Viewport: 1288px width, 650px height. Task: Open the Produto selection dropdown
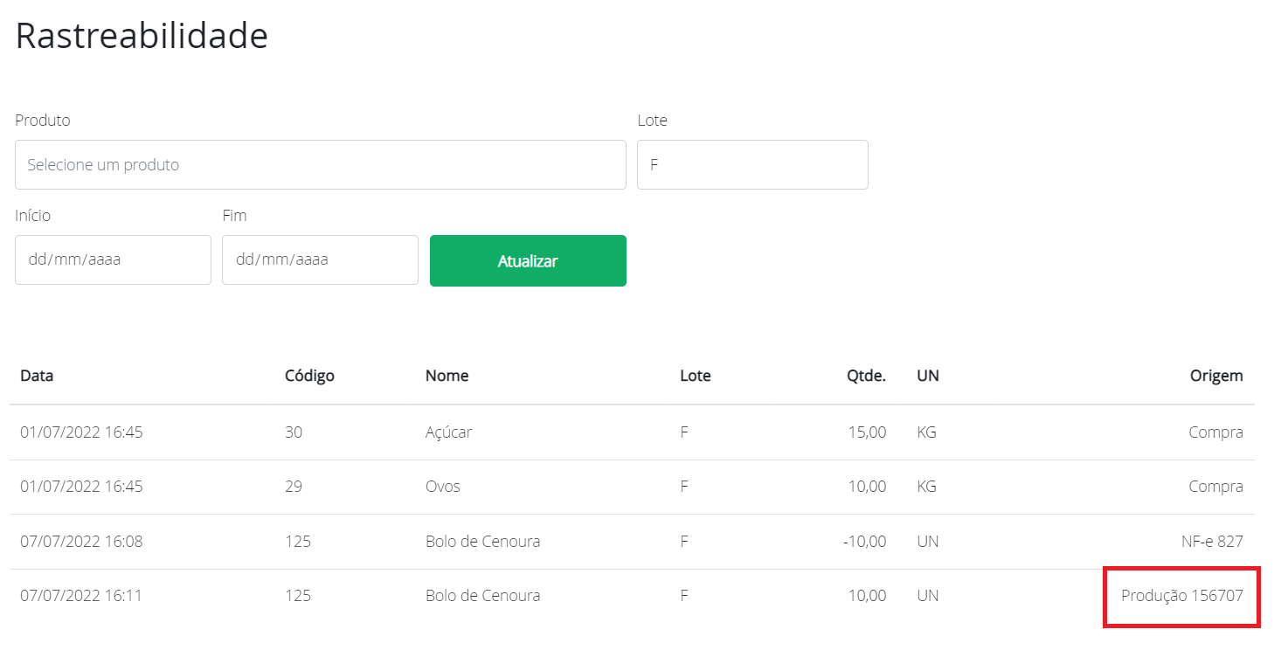[320, 164]
